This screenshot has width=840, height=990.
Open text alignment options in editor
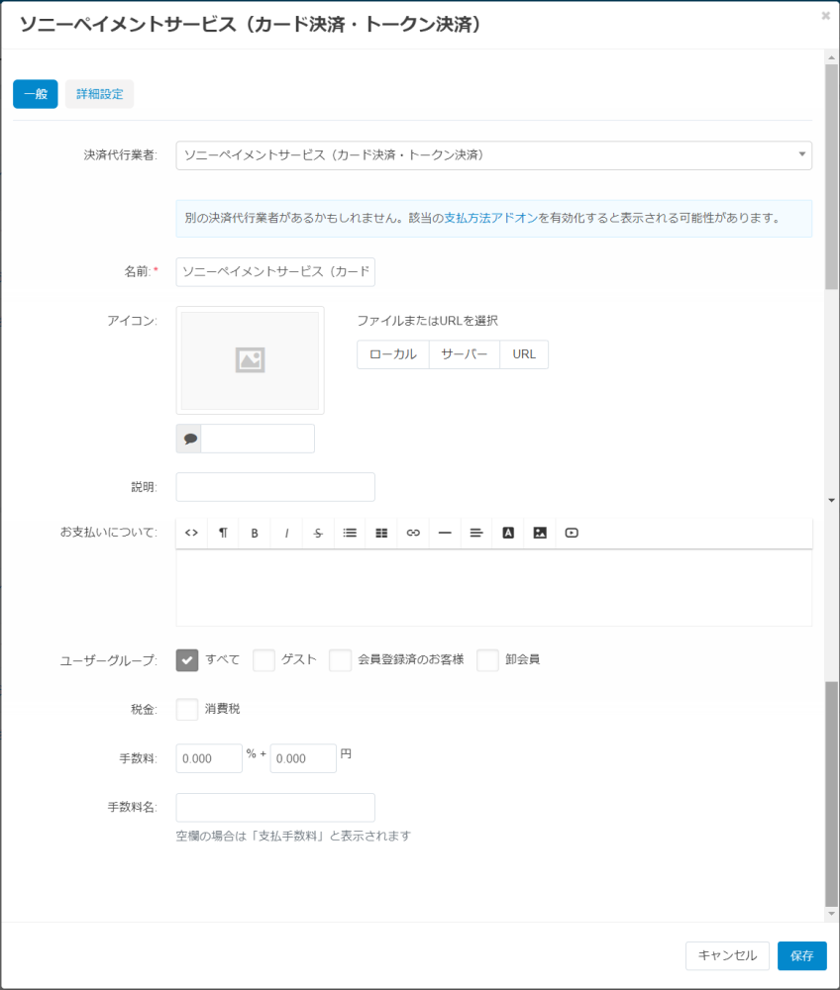[x=476, y=533]
